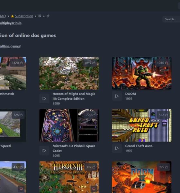The width and height of the screenshot is (180, 193).
Task: Open the Grand Theft Auto cover thumbnail
Action: pyautogui.click(x=142, y=125)
